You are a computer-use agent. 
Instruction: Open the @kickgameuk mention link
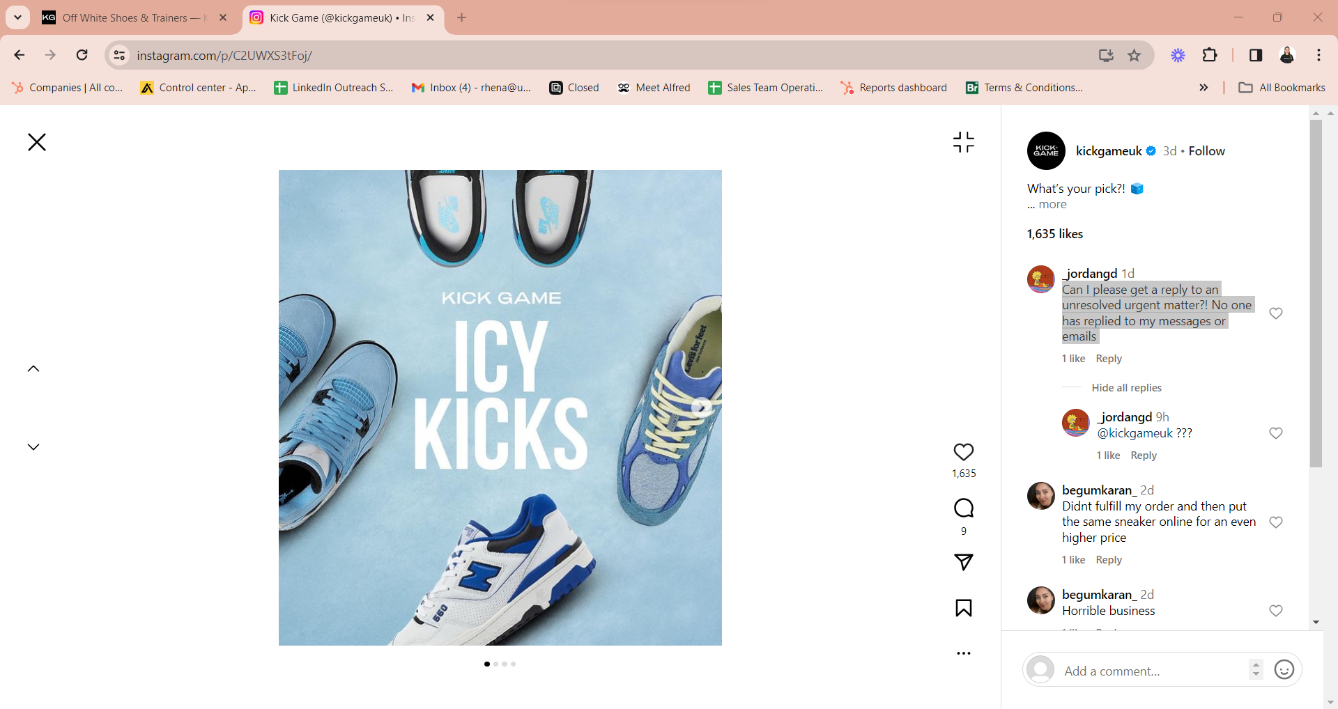[1135, 433]
